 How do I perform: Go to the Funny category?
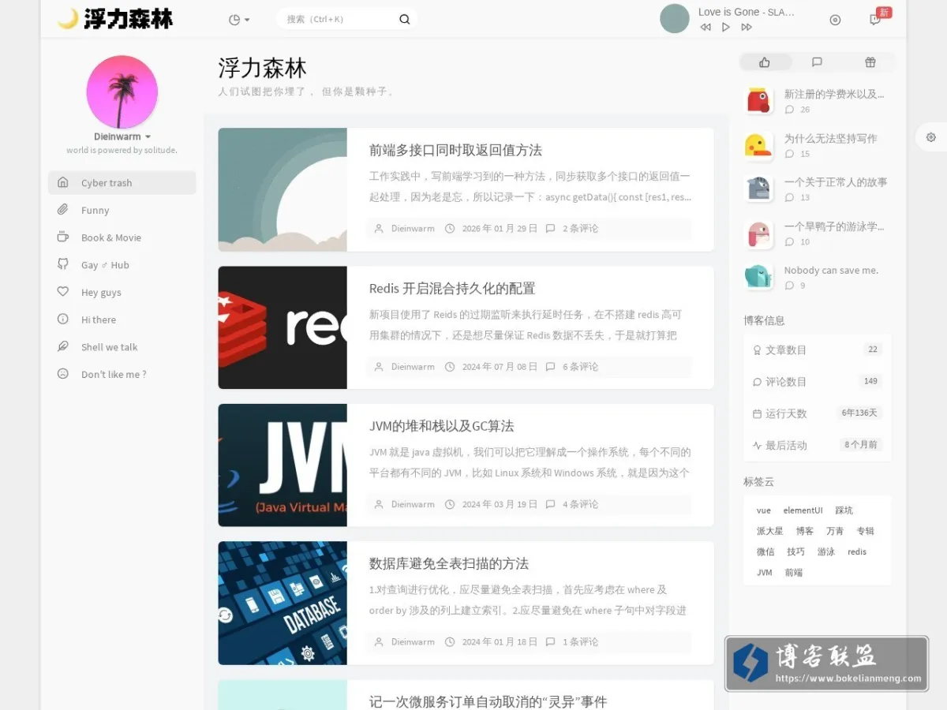(122, 211)
